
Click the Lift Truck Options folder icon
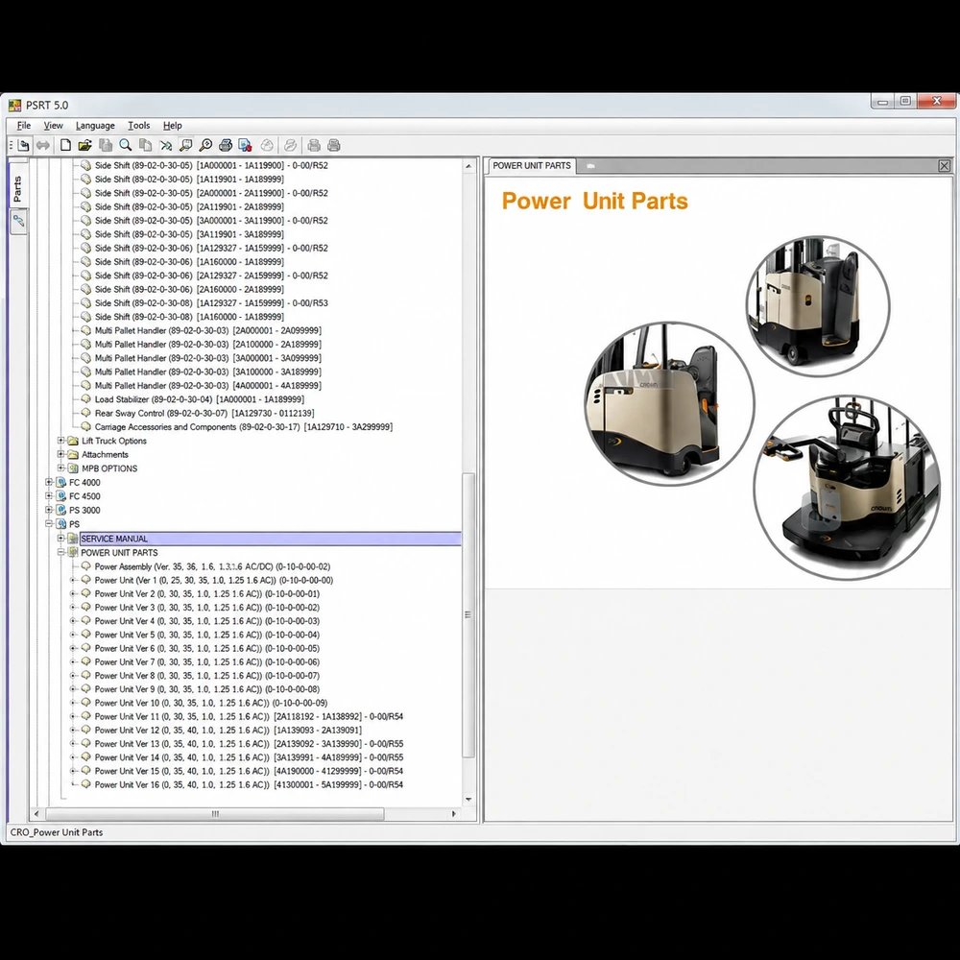[73, 441]
